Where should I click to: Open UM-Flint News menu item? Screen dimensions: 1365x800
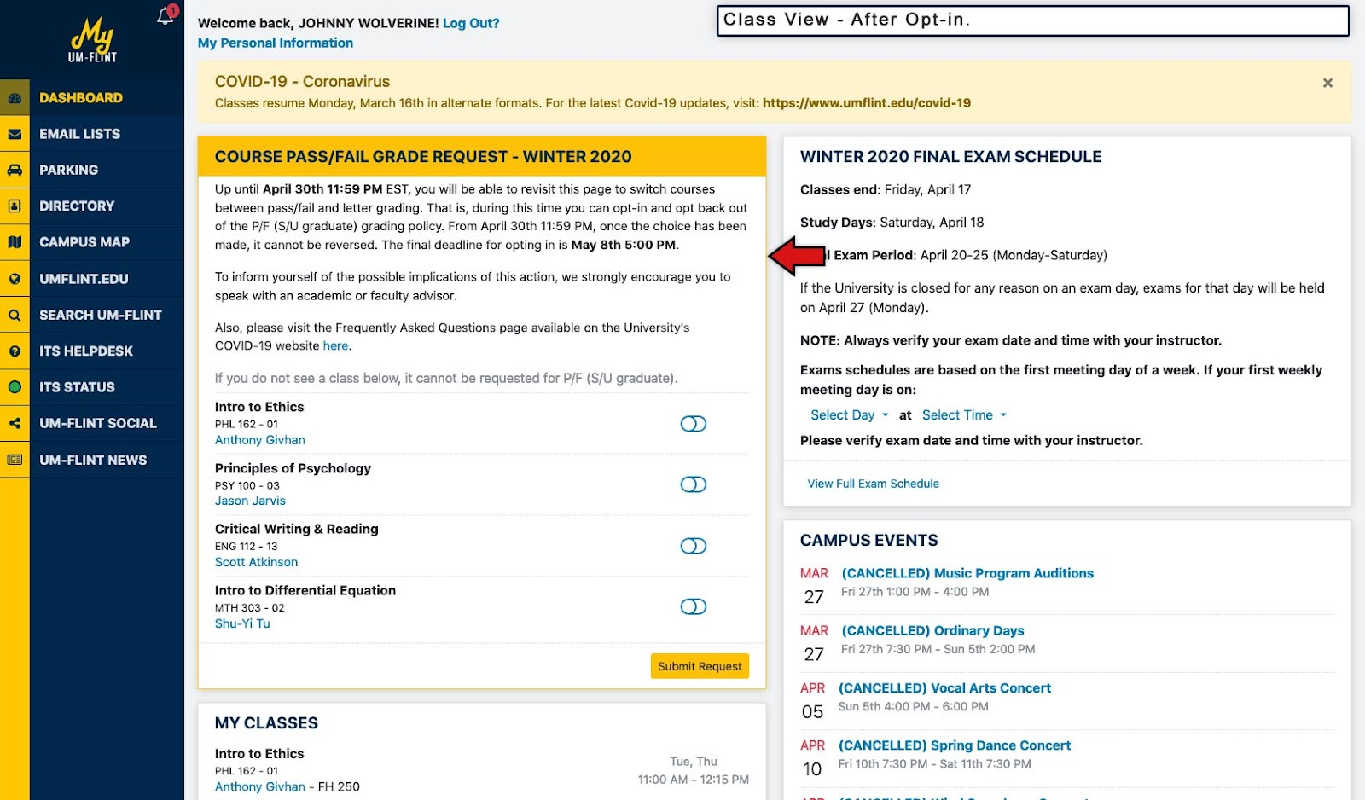click(x=93, y=460)
